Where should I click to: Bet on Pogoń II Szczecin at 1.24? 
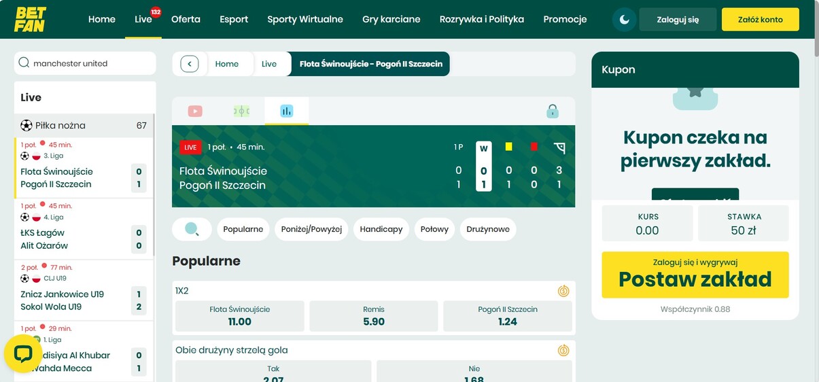(x=508, y=316)
